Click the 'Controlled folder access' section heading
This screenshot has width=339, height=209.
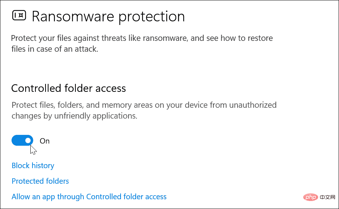(x=69, y=88)
